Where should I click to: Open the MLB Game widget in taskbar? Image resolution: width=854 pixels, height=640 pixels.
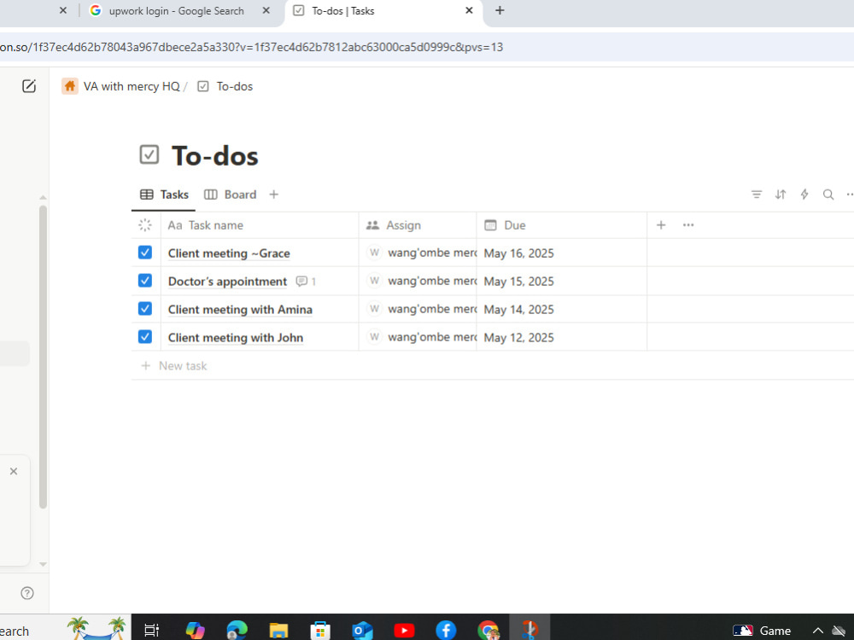tap(762, 631)
